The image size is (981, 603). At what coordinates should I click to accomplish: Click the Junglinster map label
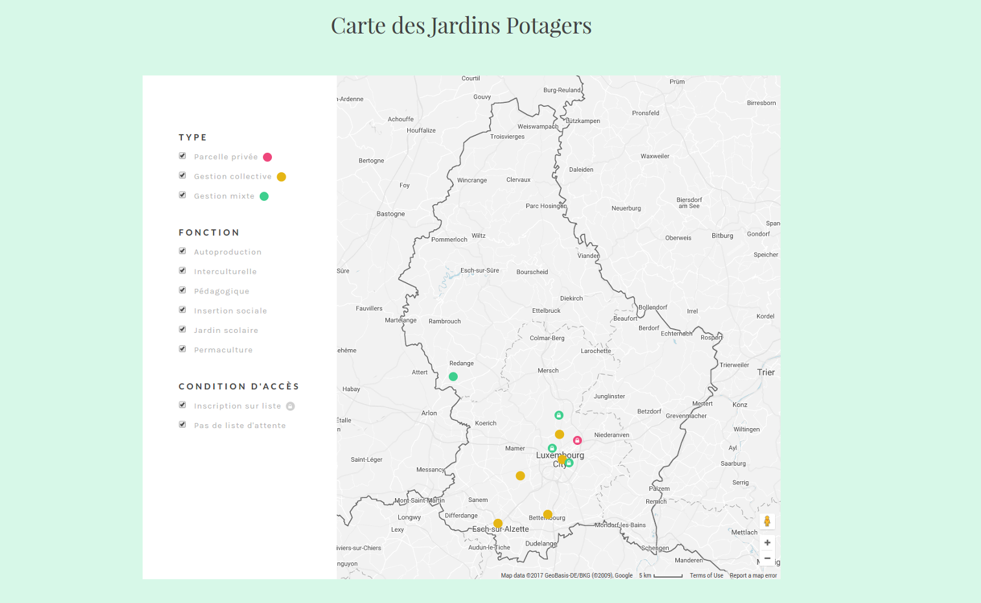pos(609,396)
